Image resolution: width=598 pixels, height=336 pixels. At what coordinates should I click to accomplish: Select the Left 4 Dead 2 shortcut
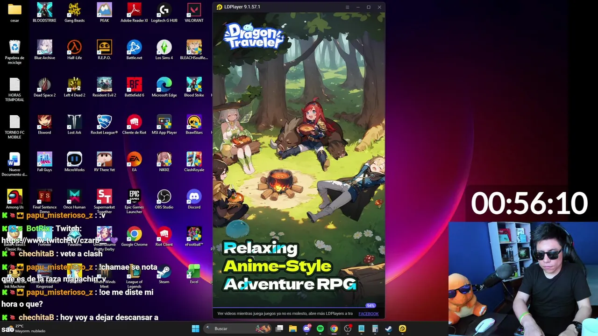[74, 87]
